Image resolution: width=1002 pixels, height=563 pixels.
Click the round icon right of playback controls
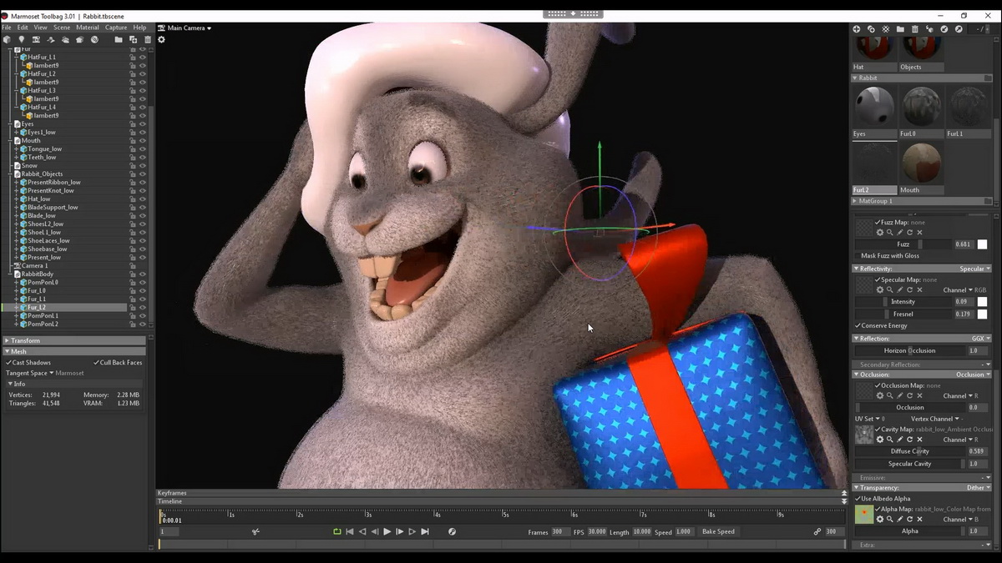point(452,531)
